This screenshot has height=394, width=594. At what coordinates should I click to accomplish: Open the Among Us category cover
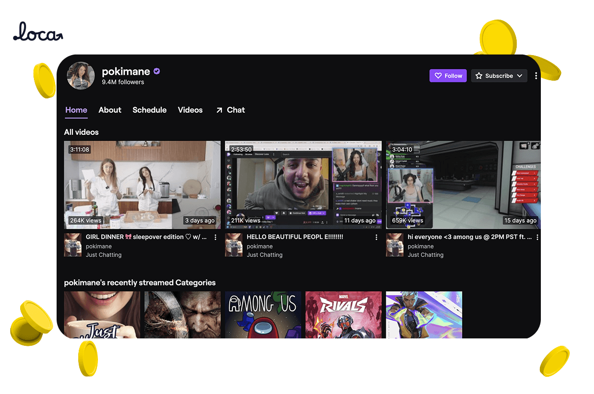tap(263, 315)
